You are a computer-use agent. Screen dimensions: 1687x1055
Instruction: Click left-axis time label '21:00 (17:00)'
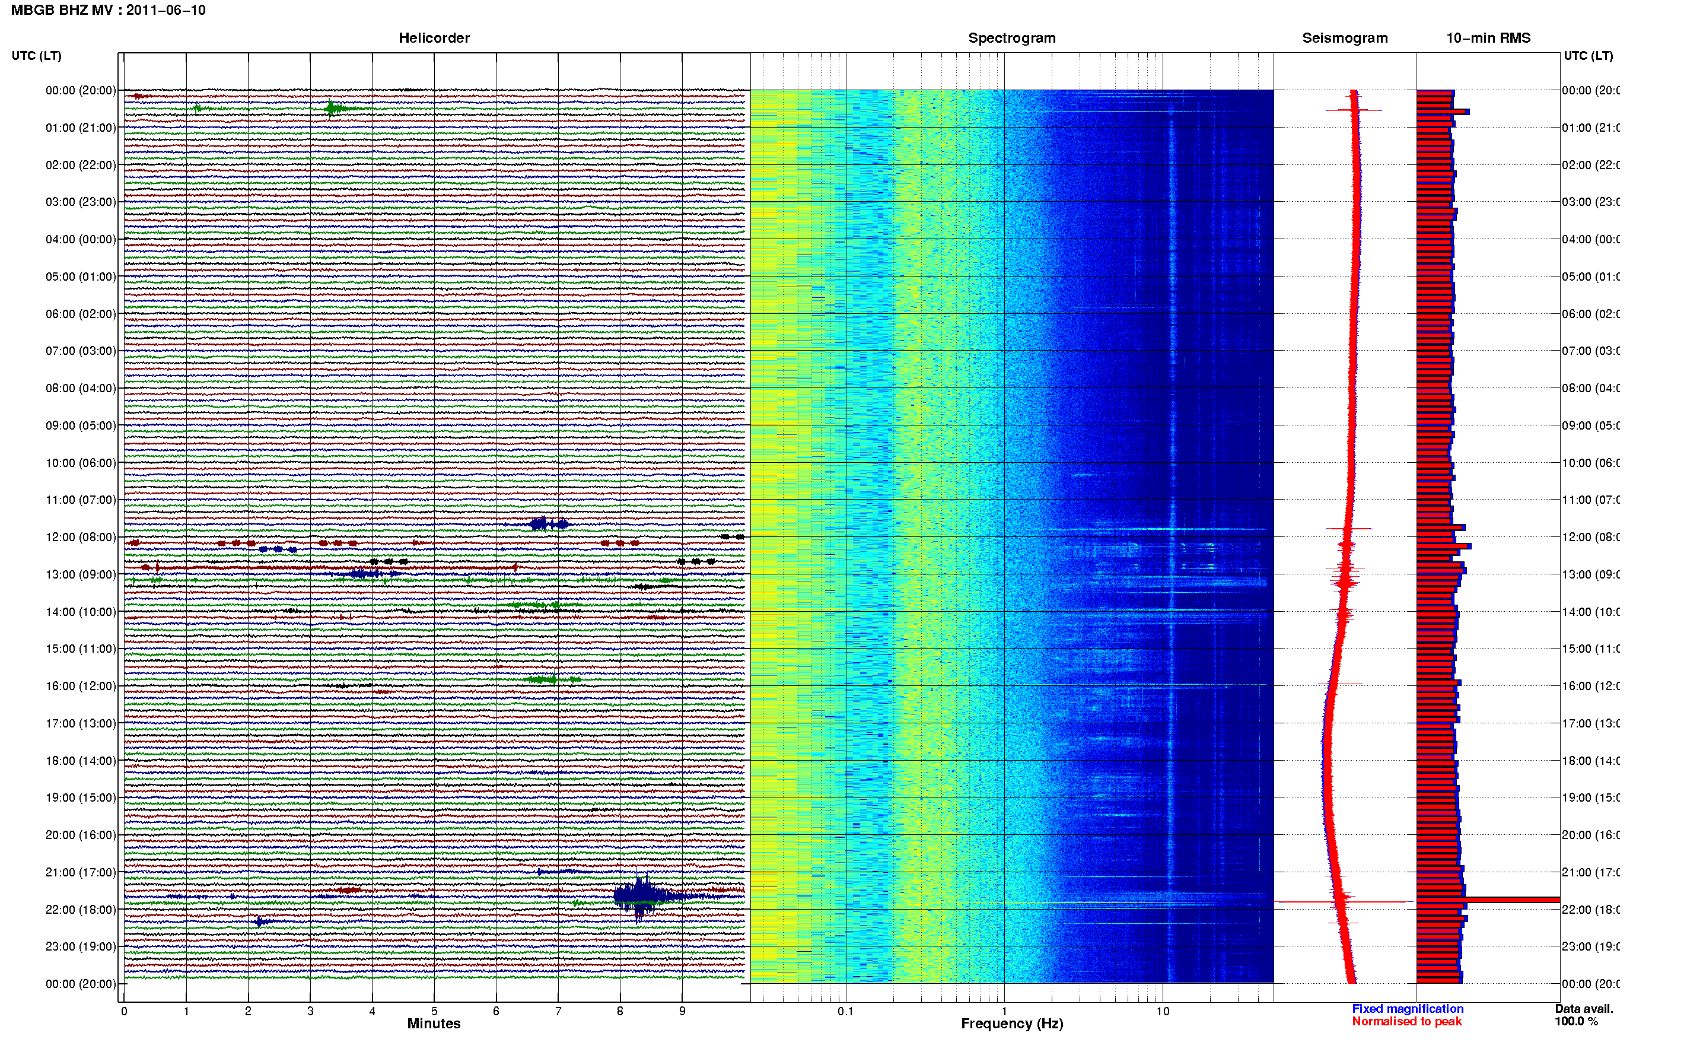pyautogui.click(x=81, y=872)
